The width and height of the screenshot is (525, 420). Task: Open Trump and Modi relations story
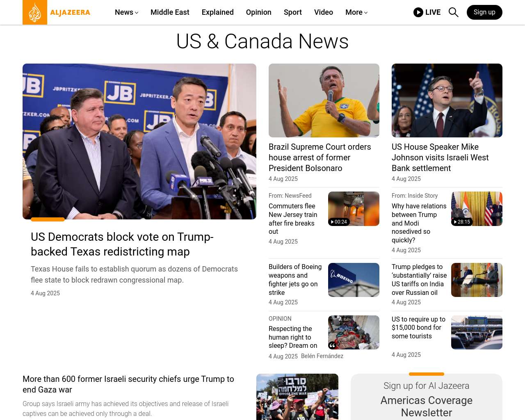[x=419, y=223]
